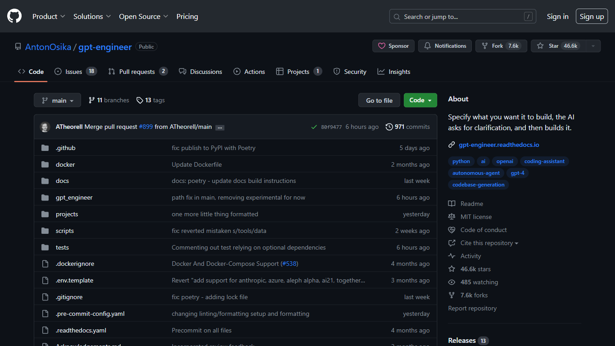Select the Code tab
Viewport: 615px width, 346px height.
[31, 72]
